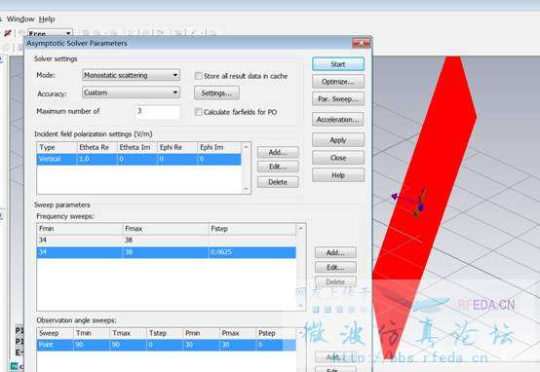Click the purple arrow in 3D viewport
This screenshot has height=372, width=540.
point(395,197)
